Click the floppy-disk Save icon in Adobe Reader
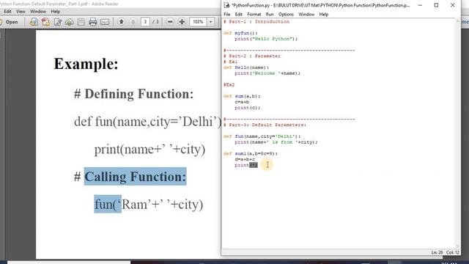Screen dimensions: 469x264 click(x=81, y=22)
